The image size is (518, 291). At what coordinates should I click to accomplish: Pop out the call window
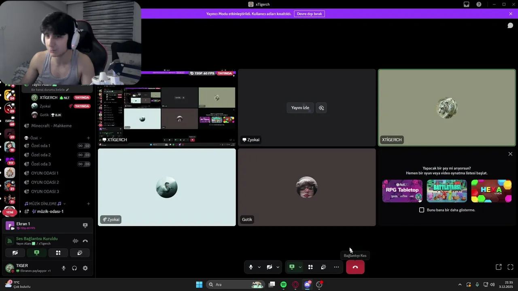[499, 267]
